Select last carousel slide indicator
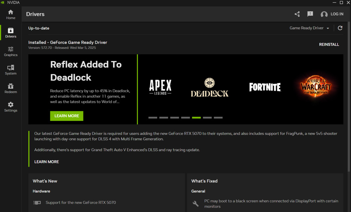Viewport: 351px width, 212px height. [218, 117]
